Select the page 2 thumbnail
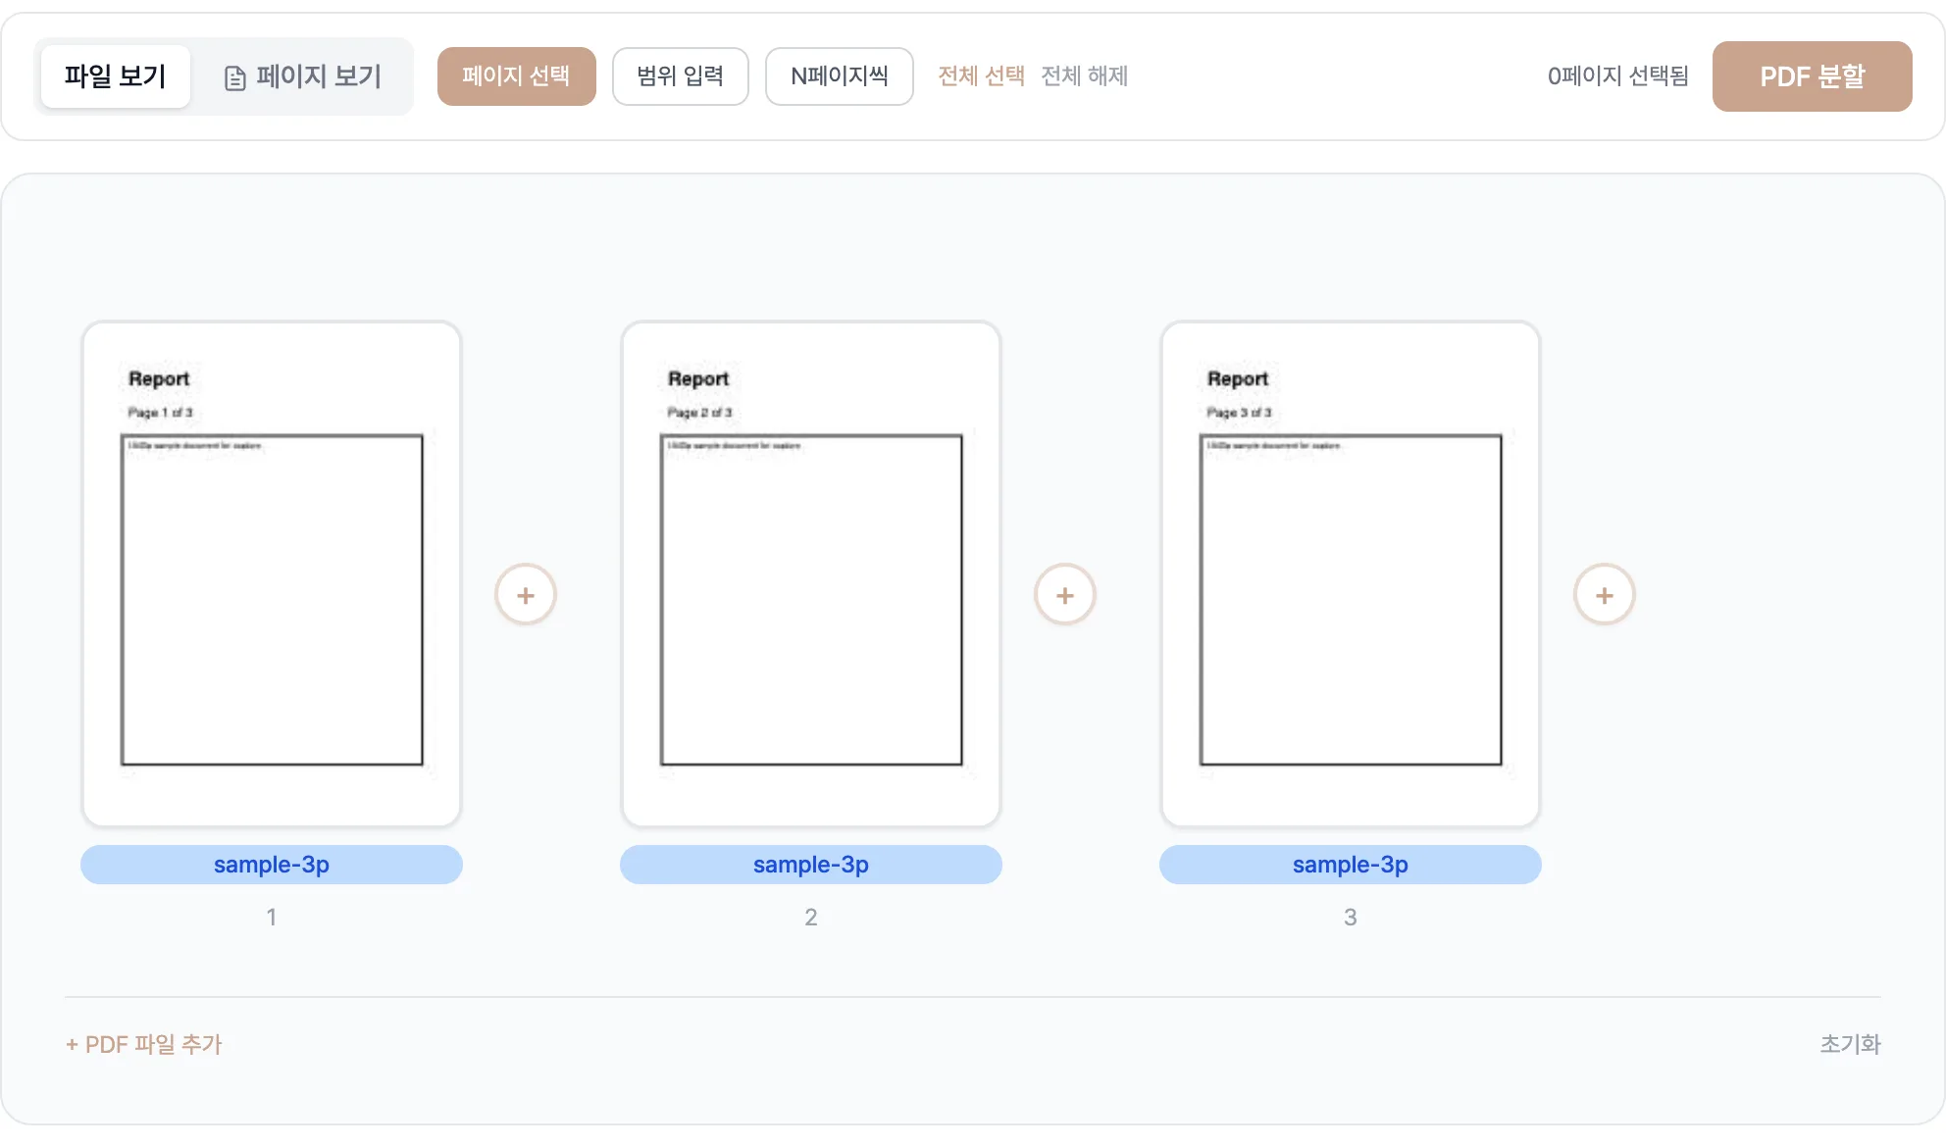This screenshot has width=1946, height=1145. [x=811, y=574]
